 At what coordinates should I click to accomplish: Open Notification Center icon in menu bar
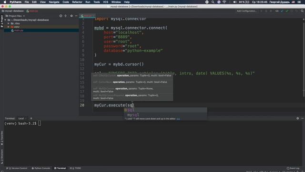tap(299, 2)
